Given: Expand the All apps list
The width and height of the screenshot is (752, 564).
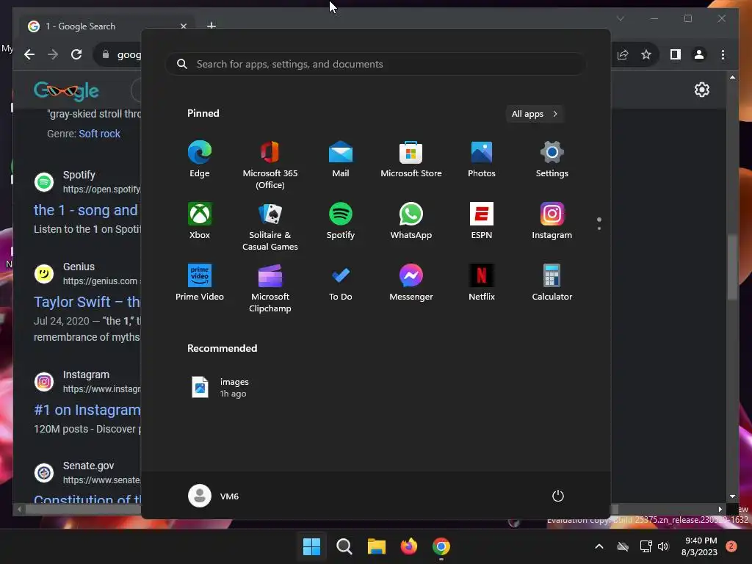Looking at the screenshot, I should [x=535, y=114].
